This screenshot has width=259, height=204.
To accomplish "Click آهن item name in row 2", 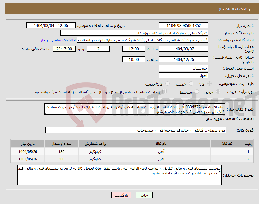I will 161,159.
